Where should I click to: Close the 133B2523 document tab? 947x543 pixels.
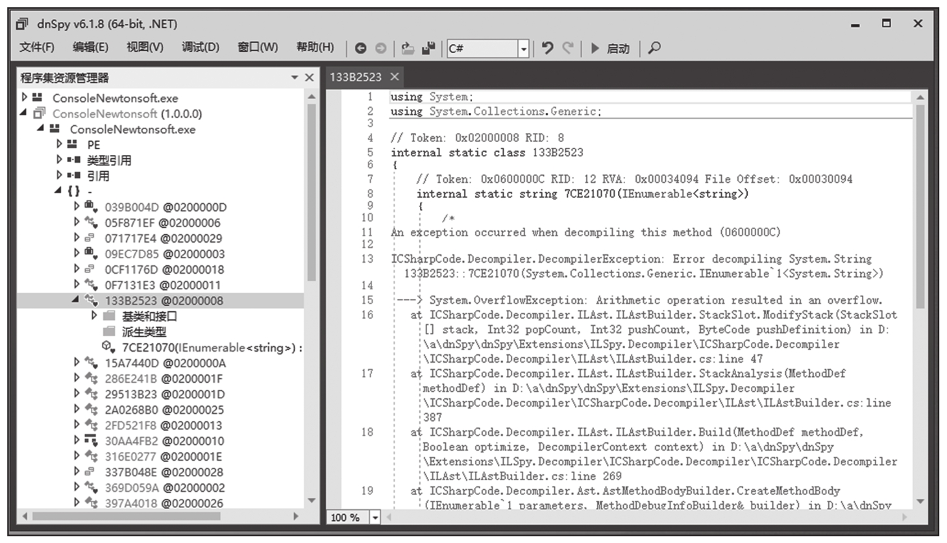(x=394, y=77)
